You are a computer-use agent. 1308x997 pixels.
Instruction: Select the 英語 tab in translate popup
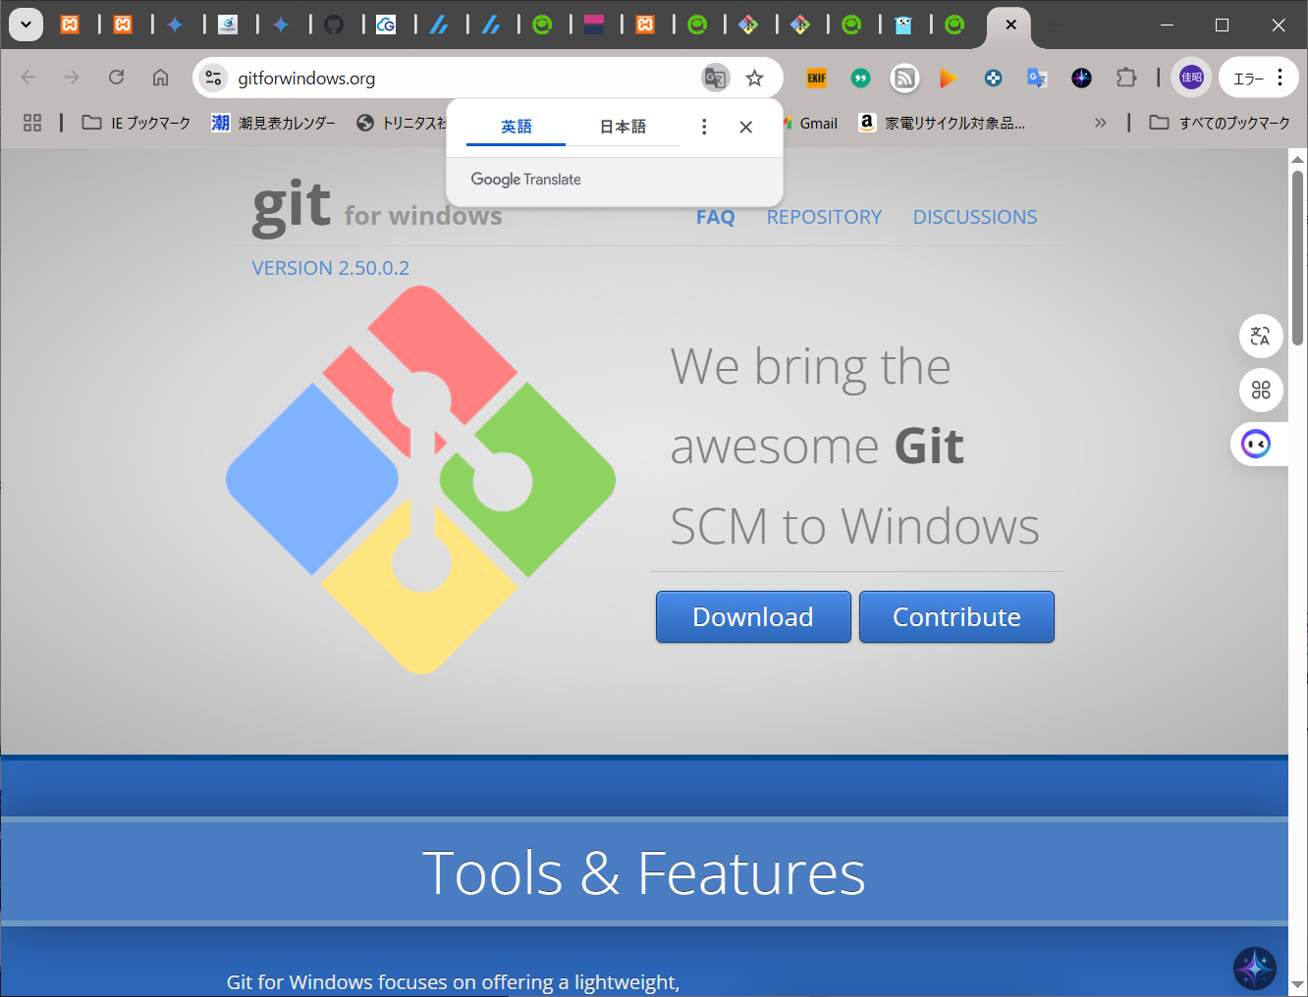tap(517, 127)
